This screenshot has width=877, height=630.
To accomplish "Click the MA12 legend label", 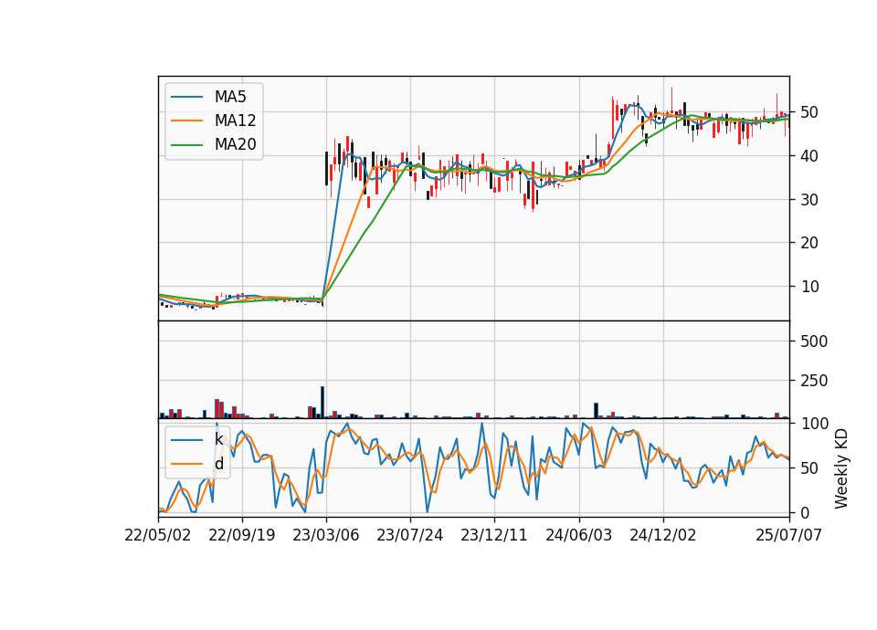I will pos(235,121).
